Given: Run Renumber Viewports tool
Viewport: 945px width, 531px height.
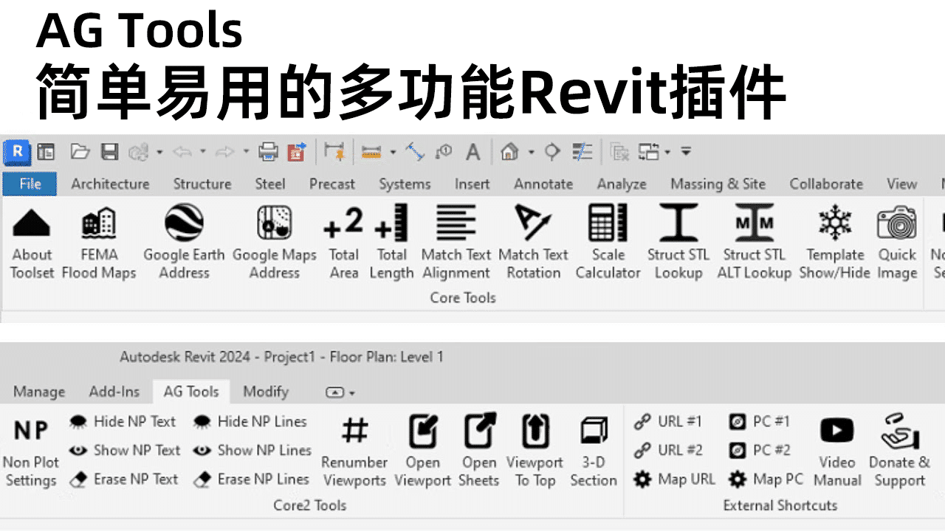Looking at the screenshot, I should click(x=354, y=452).
